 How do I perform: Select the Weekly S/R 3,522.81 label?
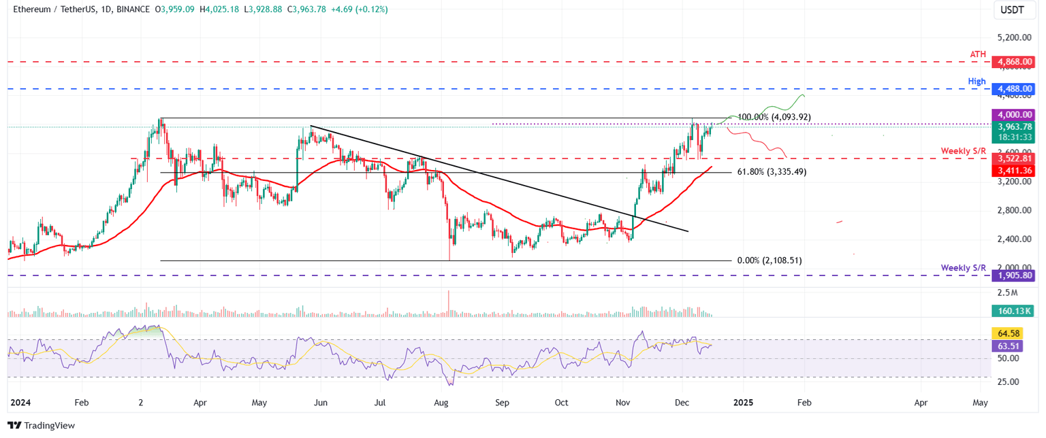pyautogui.click(x=1013, y=158)
